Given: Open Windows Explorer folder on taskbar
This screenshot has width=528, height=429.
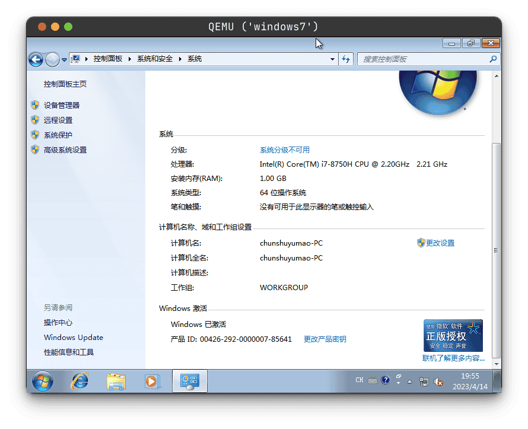Looking at the screenshot, I should (116, 382).
